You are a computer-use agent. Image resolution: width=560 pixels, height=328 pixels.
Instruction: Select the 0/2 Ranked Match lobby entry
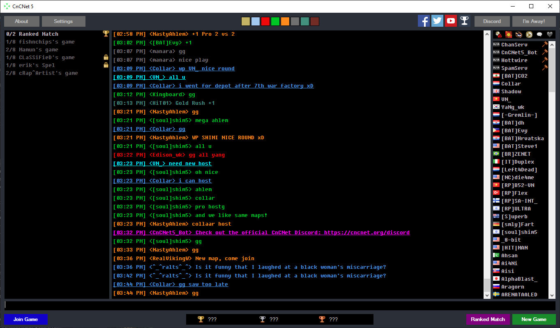click(57, 34)
